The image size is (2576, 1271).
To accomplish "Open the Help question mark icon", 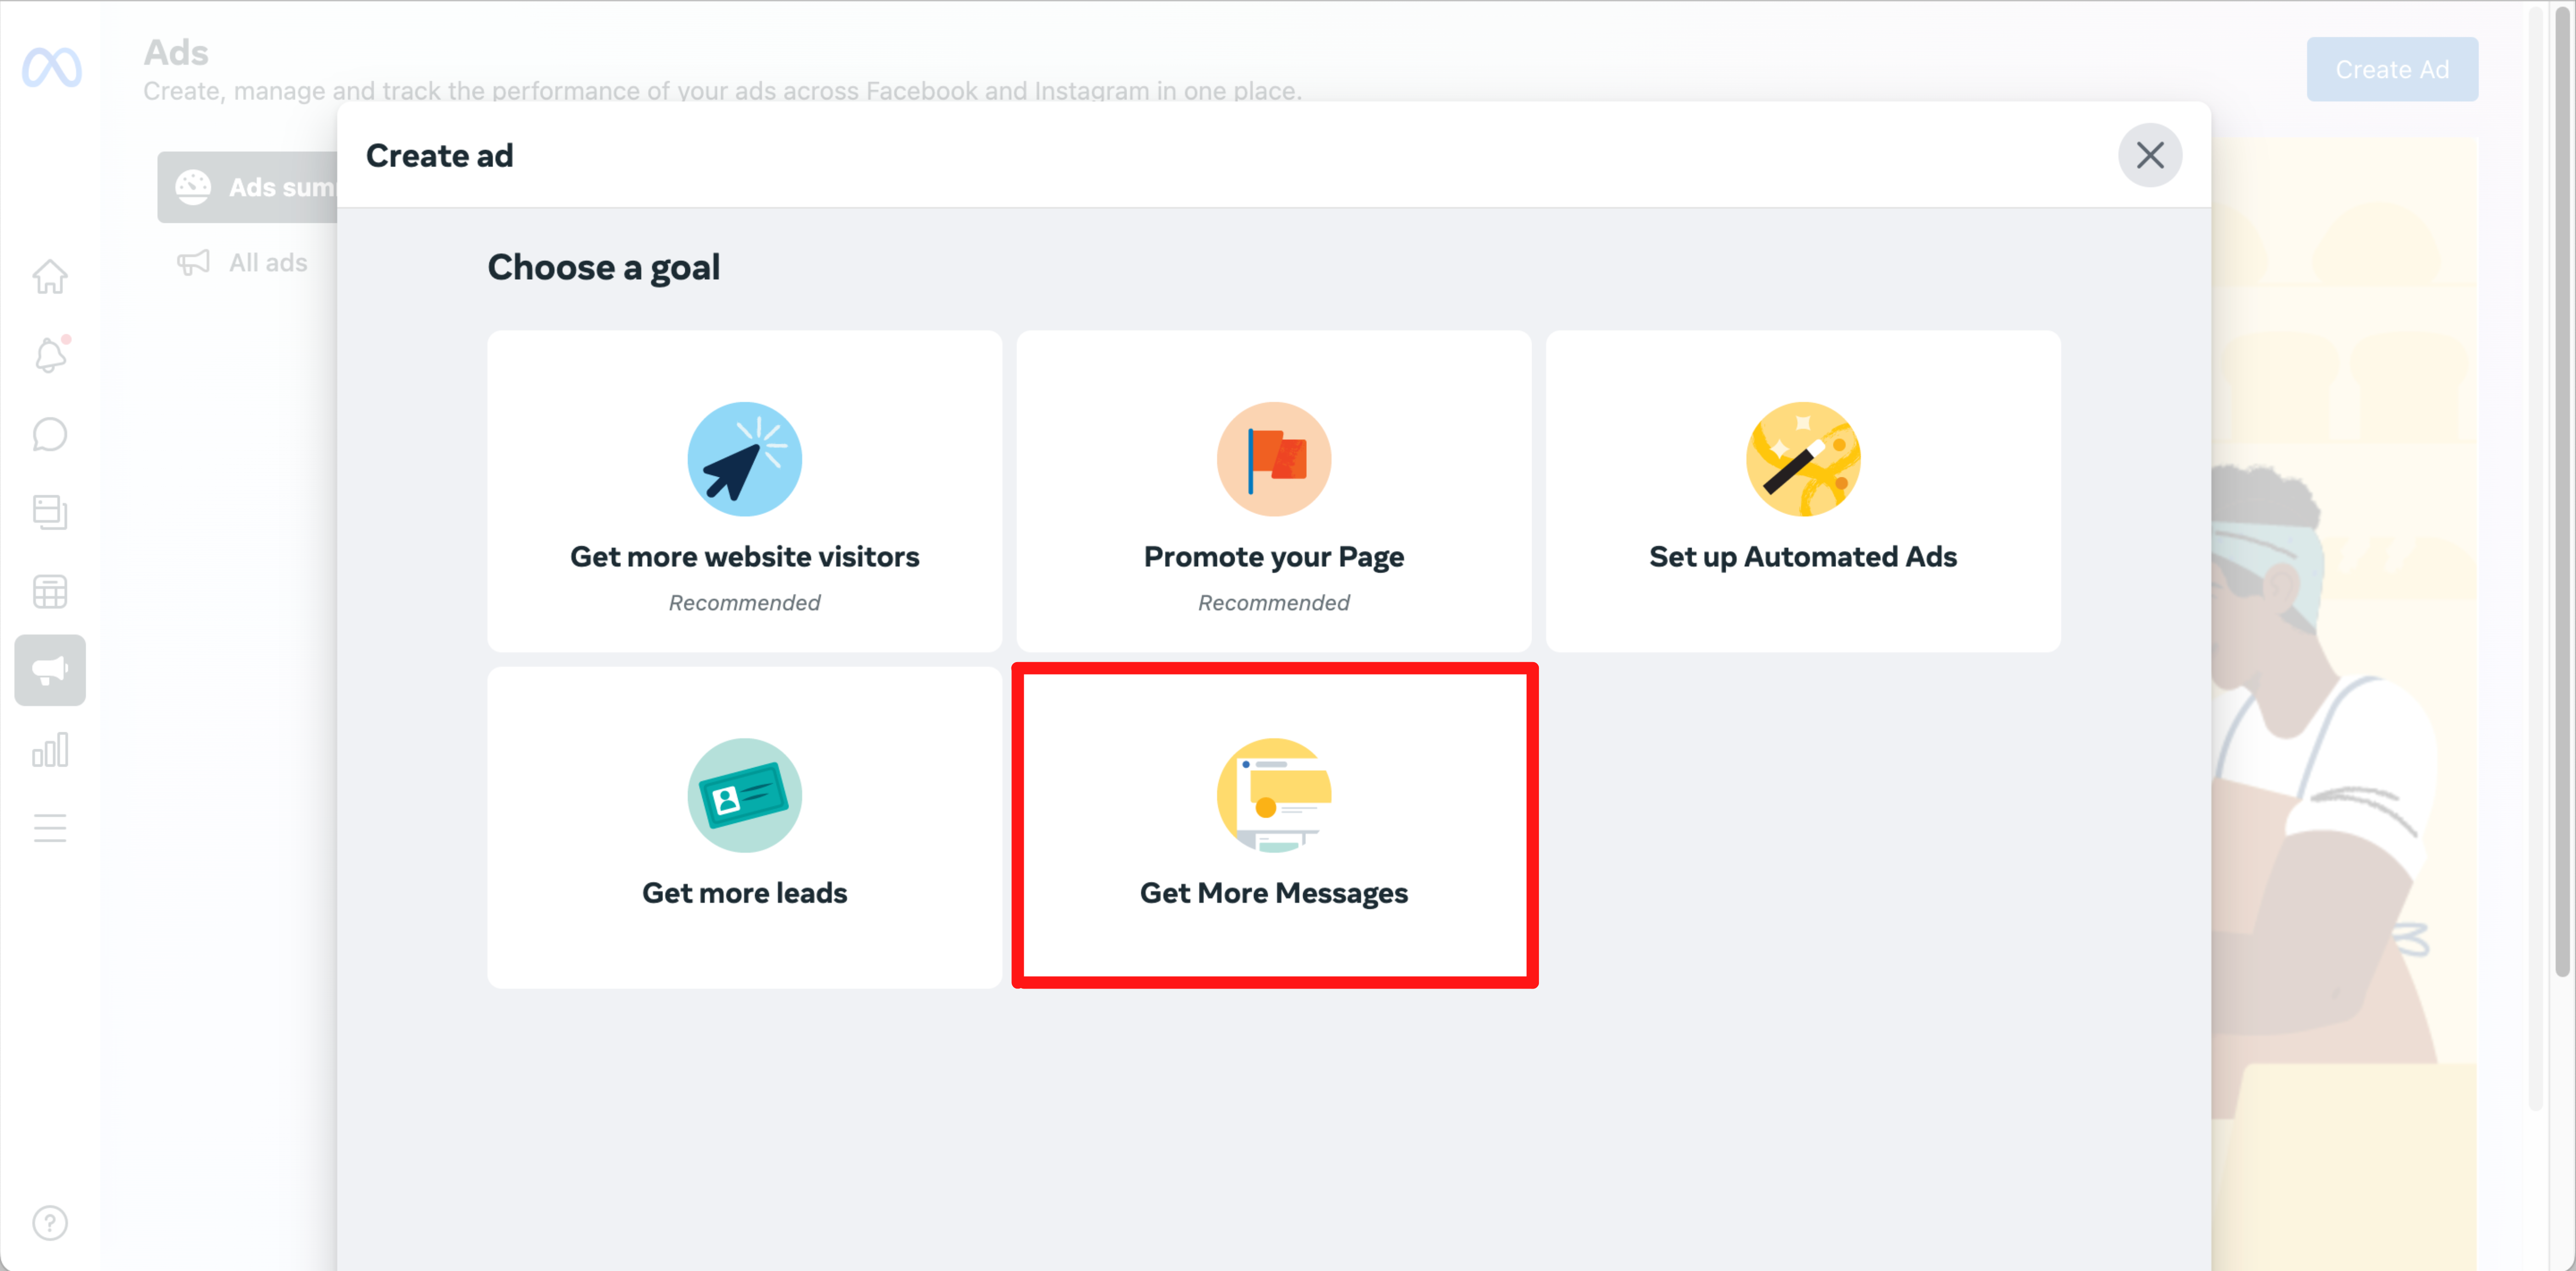I will click(x=50, y=1222).
